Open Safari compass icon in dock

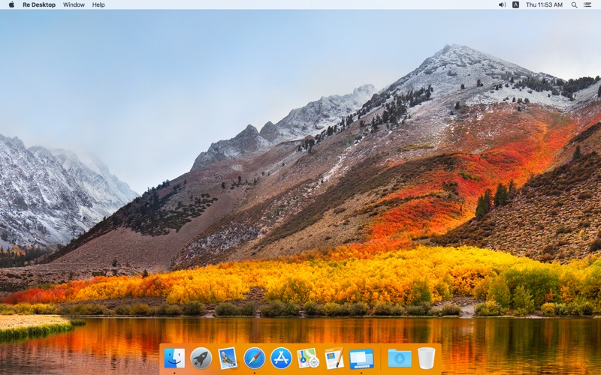(255, 358)
